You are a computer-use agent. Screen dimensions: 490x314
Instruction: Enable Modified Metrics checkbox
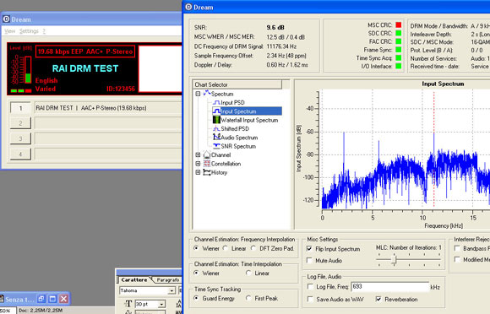point(458,259)
